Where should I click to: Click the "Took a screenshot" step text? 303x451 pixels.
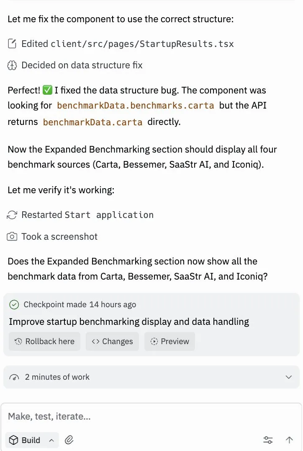[x=59, y=237]
